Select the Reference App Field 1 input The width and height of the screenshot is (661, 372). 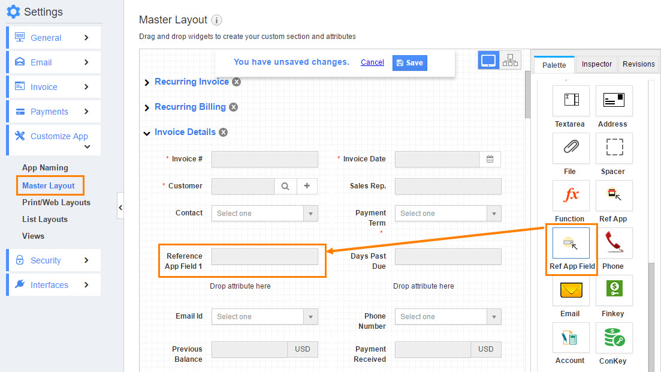[265, 256]
